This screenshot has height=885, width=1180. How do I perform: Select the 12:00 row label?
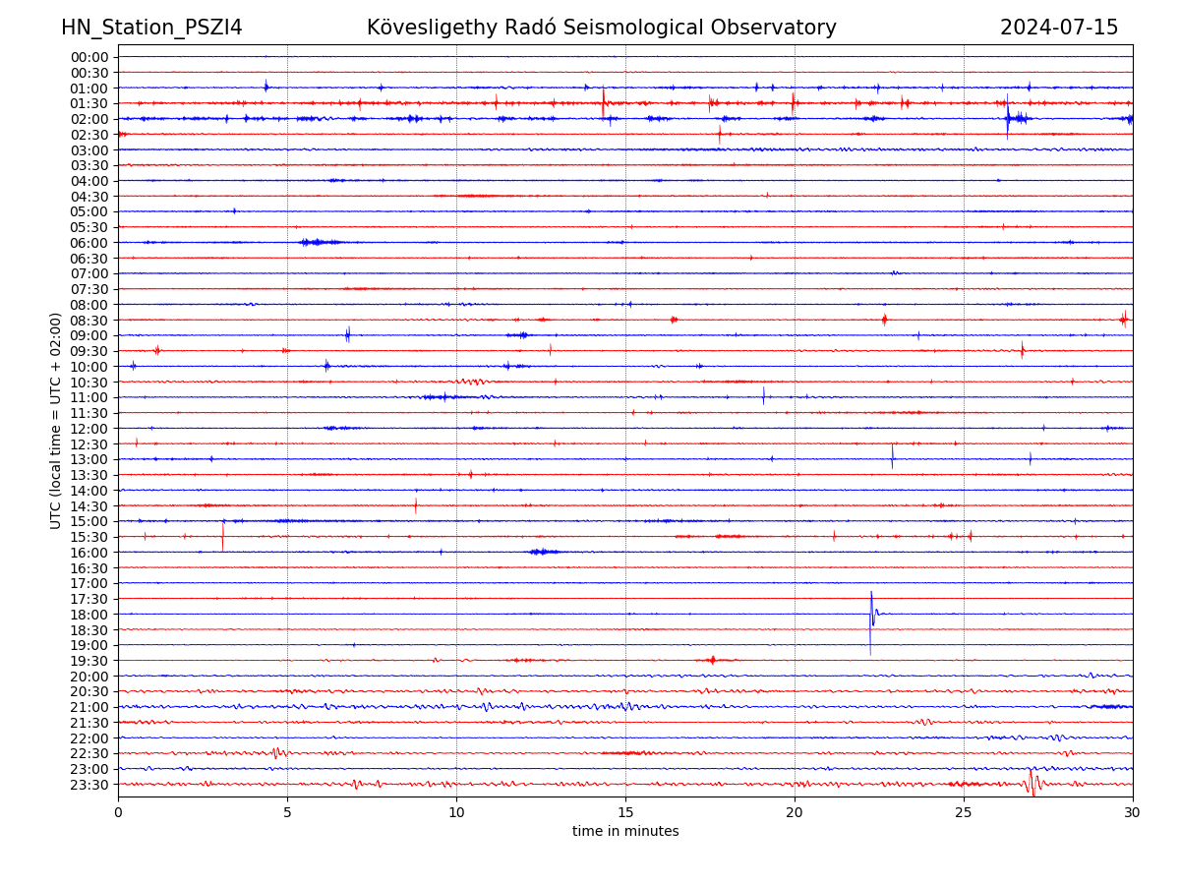tap(88, 429)
